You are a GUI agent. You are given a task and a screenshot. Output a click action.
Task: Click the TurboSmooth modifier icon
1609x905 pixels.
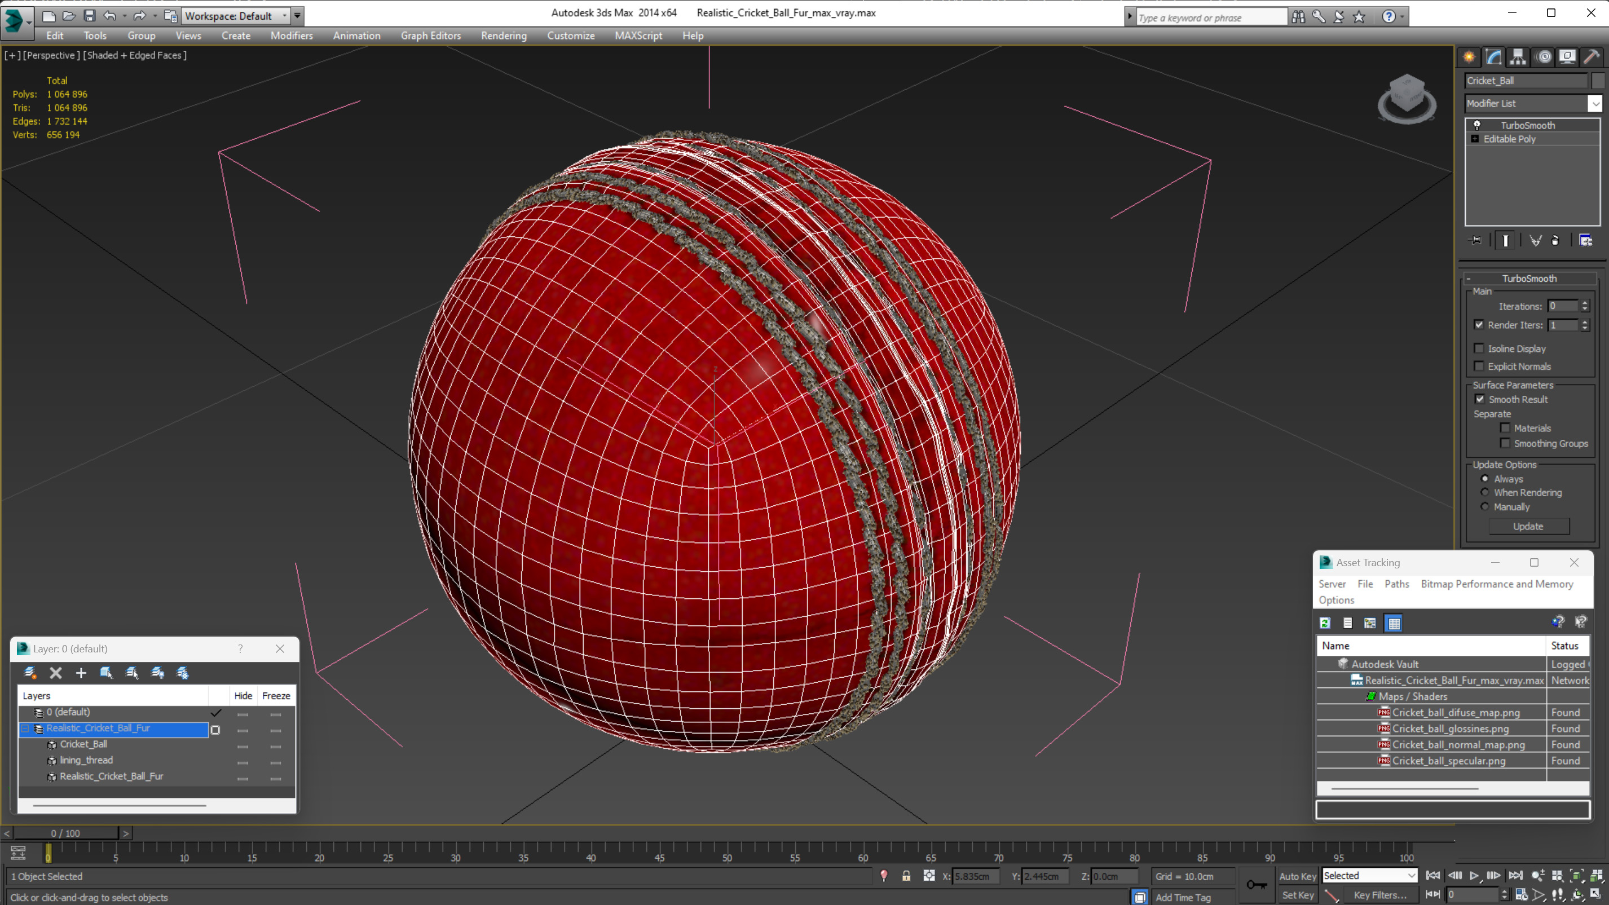tap(1478, 123)
